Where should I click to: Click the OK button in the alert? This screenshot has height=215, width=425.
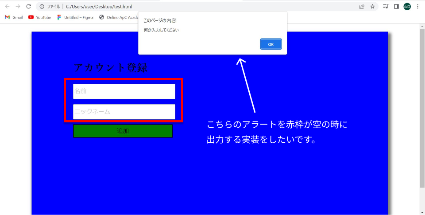[271, 44]
